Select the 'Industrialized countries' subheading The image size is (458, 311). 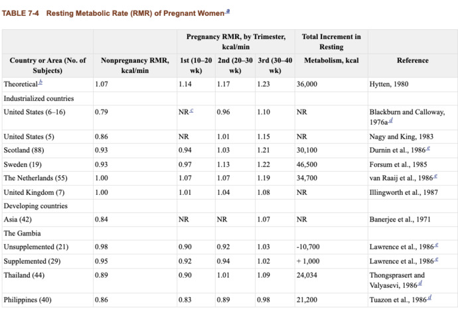(39, 99)
